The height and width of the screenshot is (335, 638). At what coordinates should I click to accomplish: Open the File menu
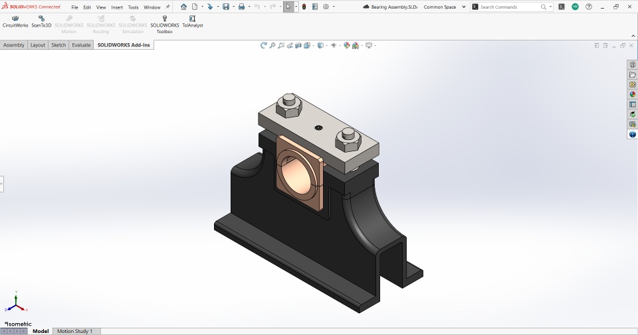click(x=75, y=7)
